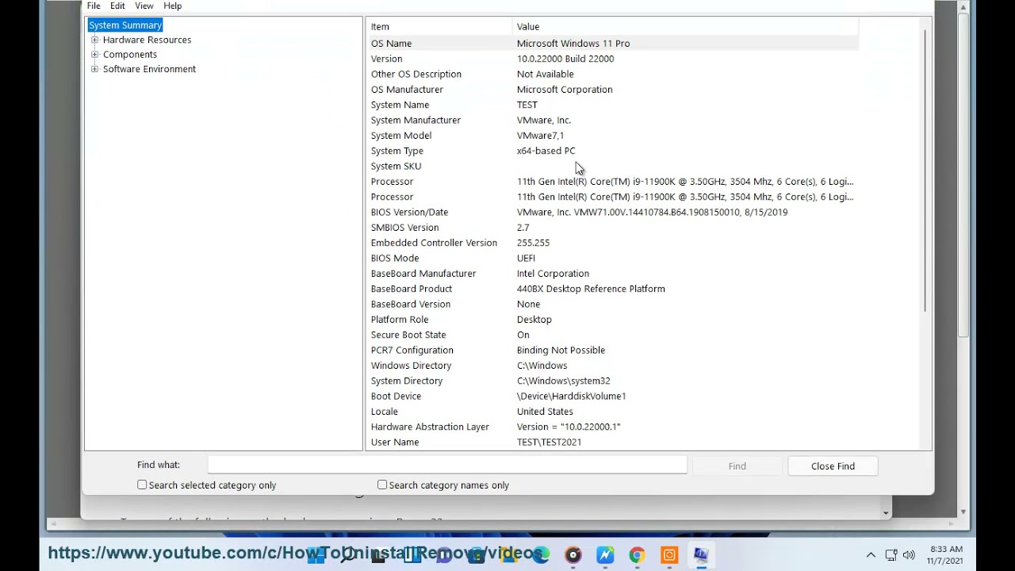
Task: Open the File menu
Action: (x=94, y=6)
